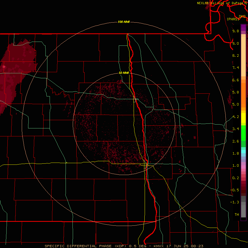Pick the orange band in the color bar
Viewport: 248px width, 248px height.
pos(243,95)
